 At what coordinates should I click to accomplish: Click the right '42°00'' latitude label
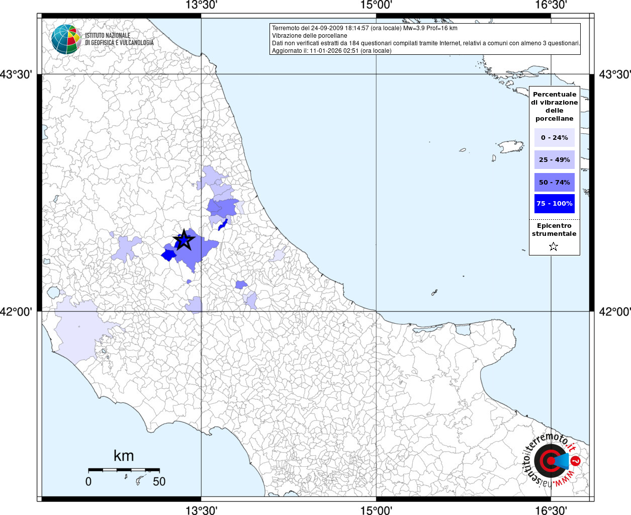point(615,312)
